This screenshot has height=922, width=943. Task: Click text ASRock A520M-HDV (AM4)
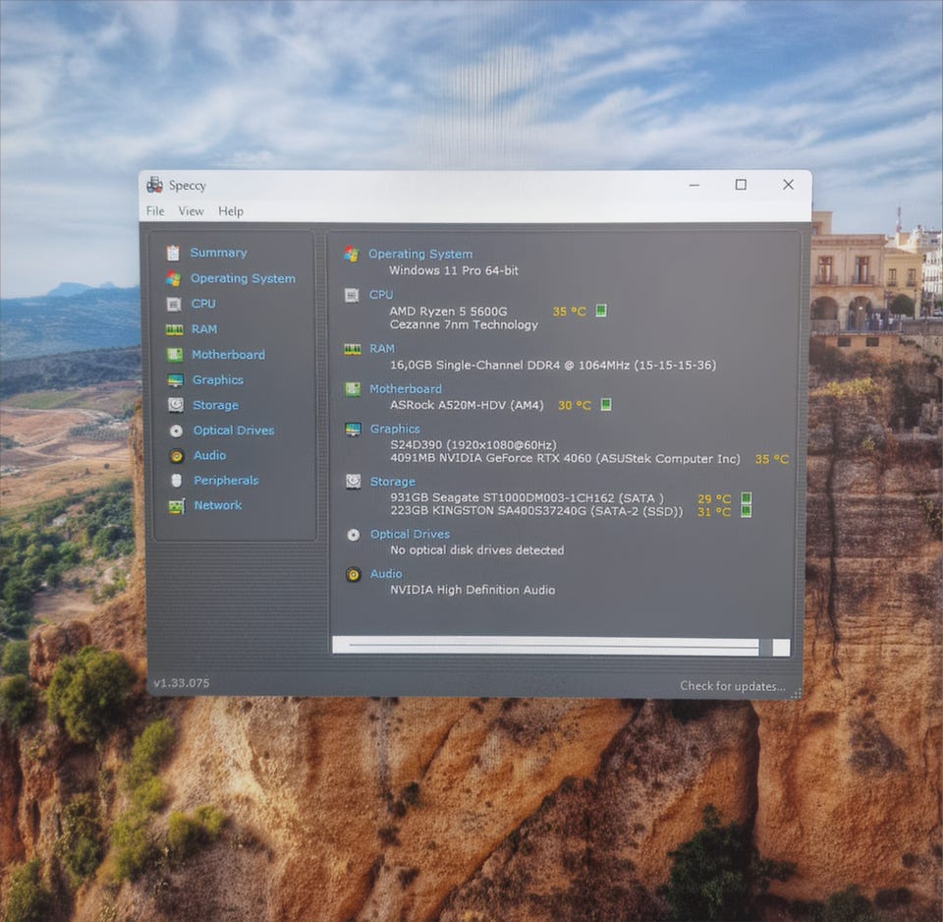(467, 405)
